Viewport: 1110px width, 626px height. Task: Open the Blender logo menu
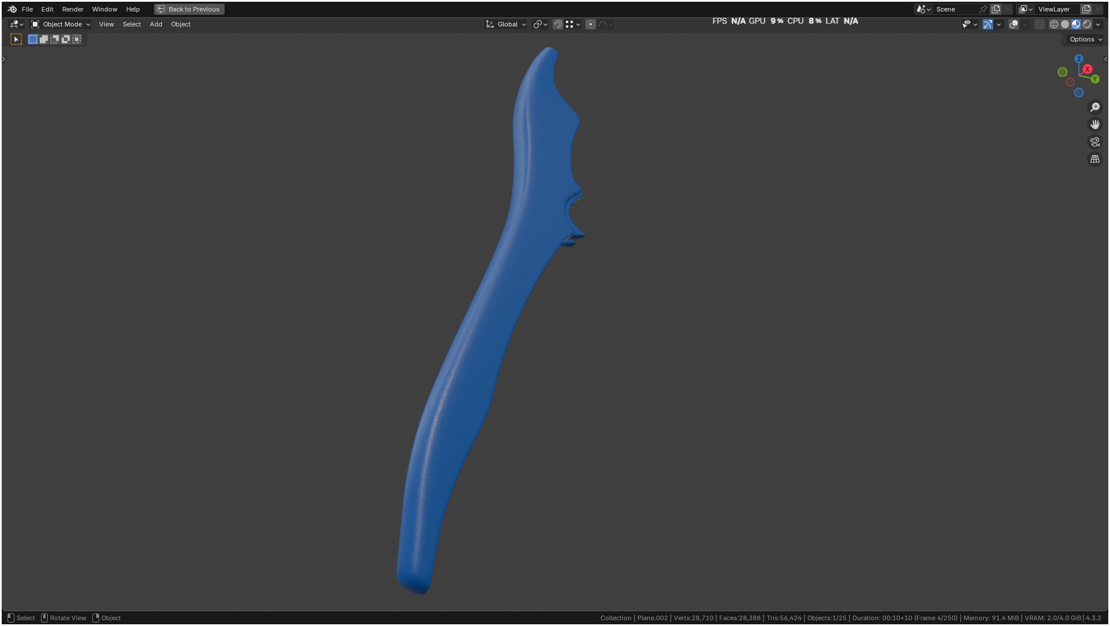pos(12,9)
